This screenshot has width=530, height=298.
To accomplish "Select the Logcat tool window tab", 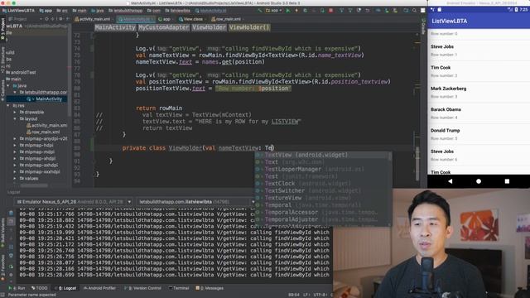I will (x=65, y=288).
